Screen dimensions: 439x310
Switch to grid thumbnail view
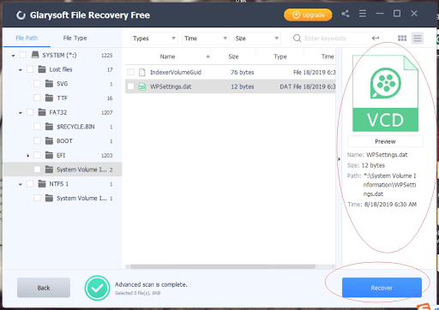[402, 39]
